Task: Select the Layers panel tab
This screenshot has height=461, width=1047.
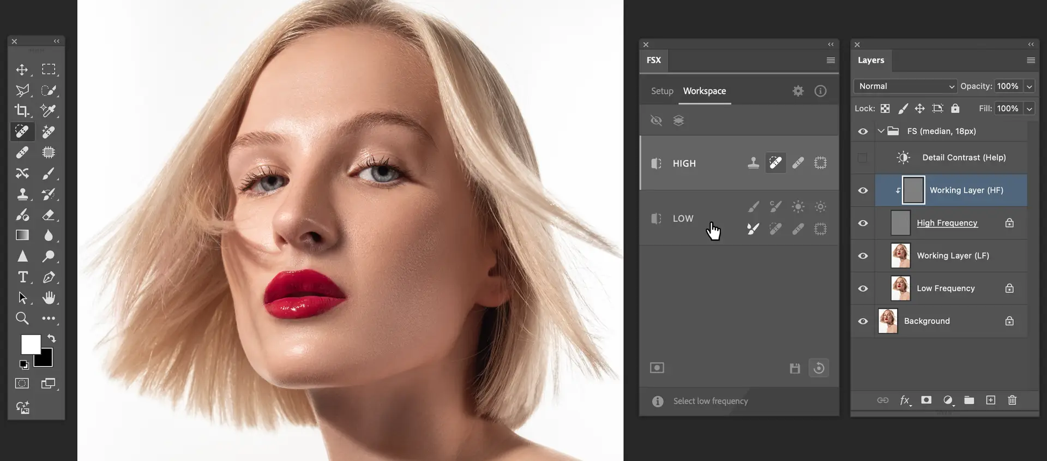Action: click(871, 61)
